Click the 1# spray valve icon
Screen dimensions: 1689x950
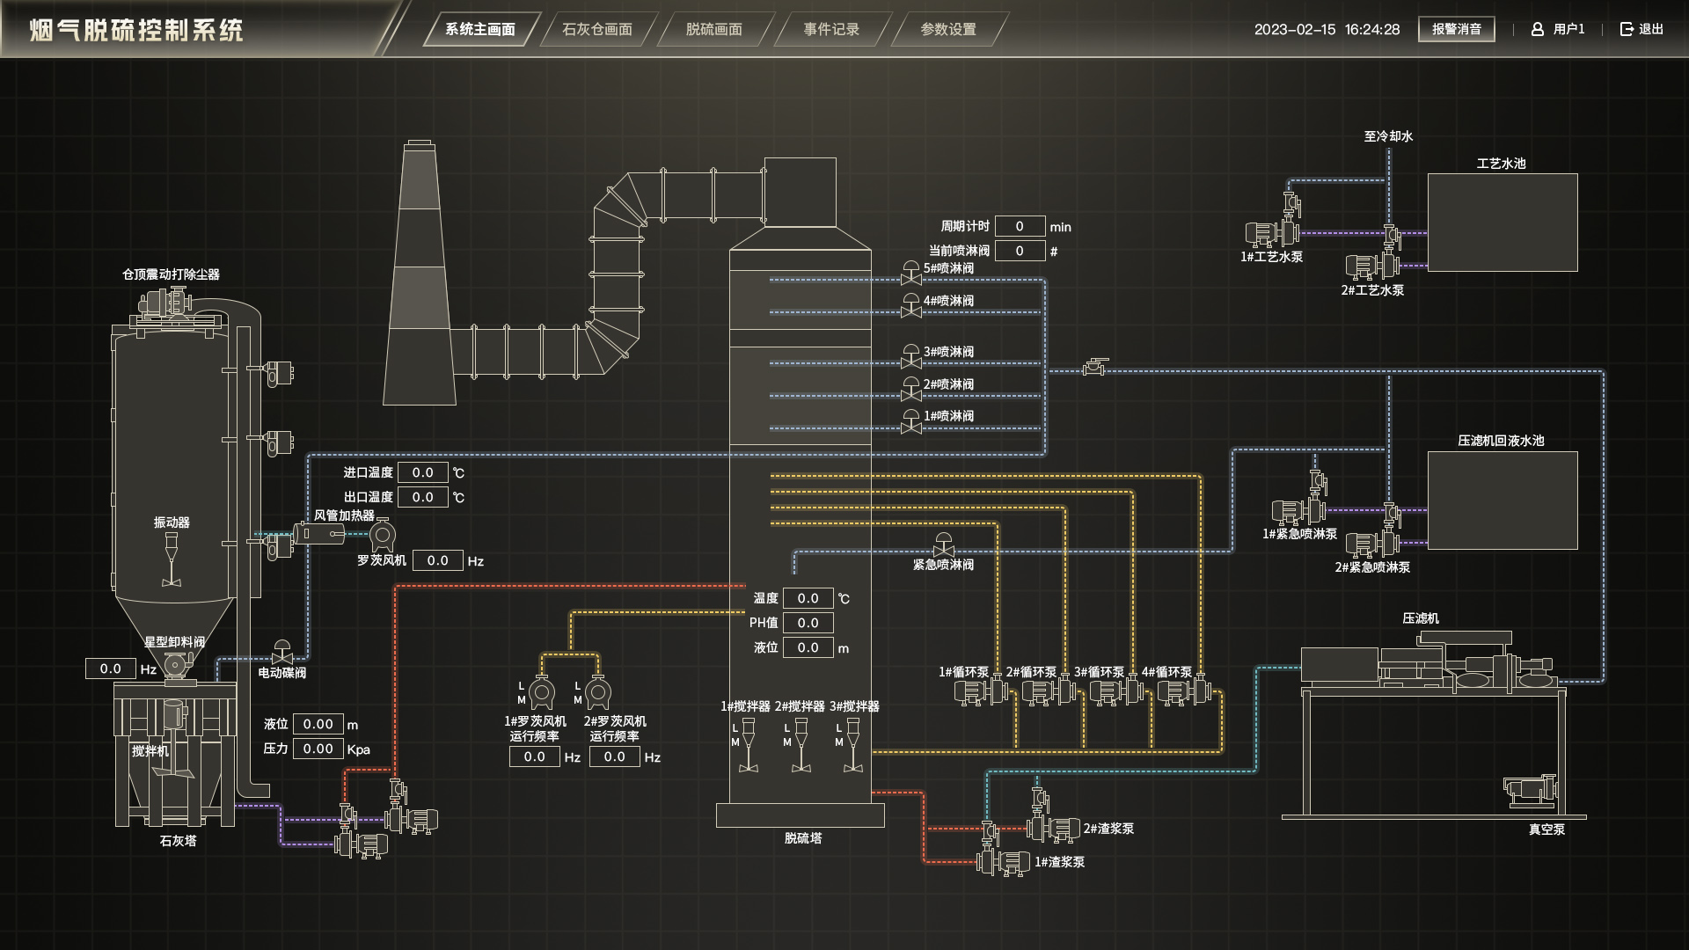910,421
